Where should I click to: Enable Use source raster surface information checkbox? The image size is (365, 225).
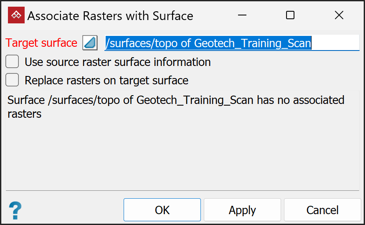(x=12, y=62)
